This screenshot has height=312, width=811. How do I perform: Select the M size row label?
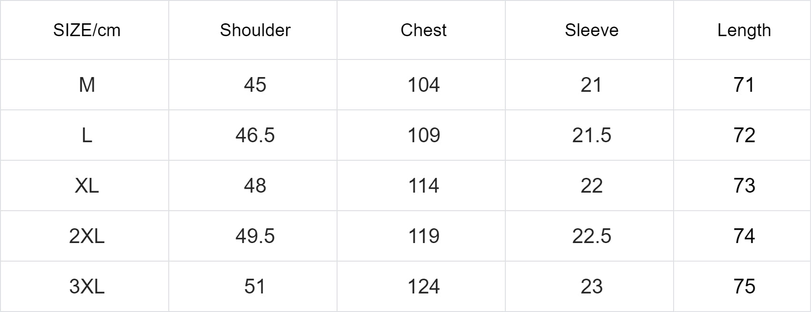87,85
